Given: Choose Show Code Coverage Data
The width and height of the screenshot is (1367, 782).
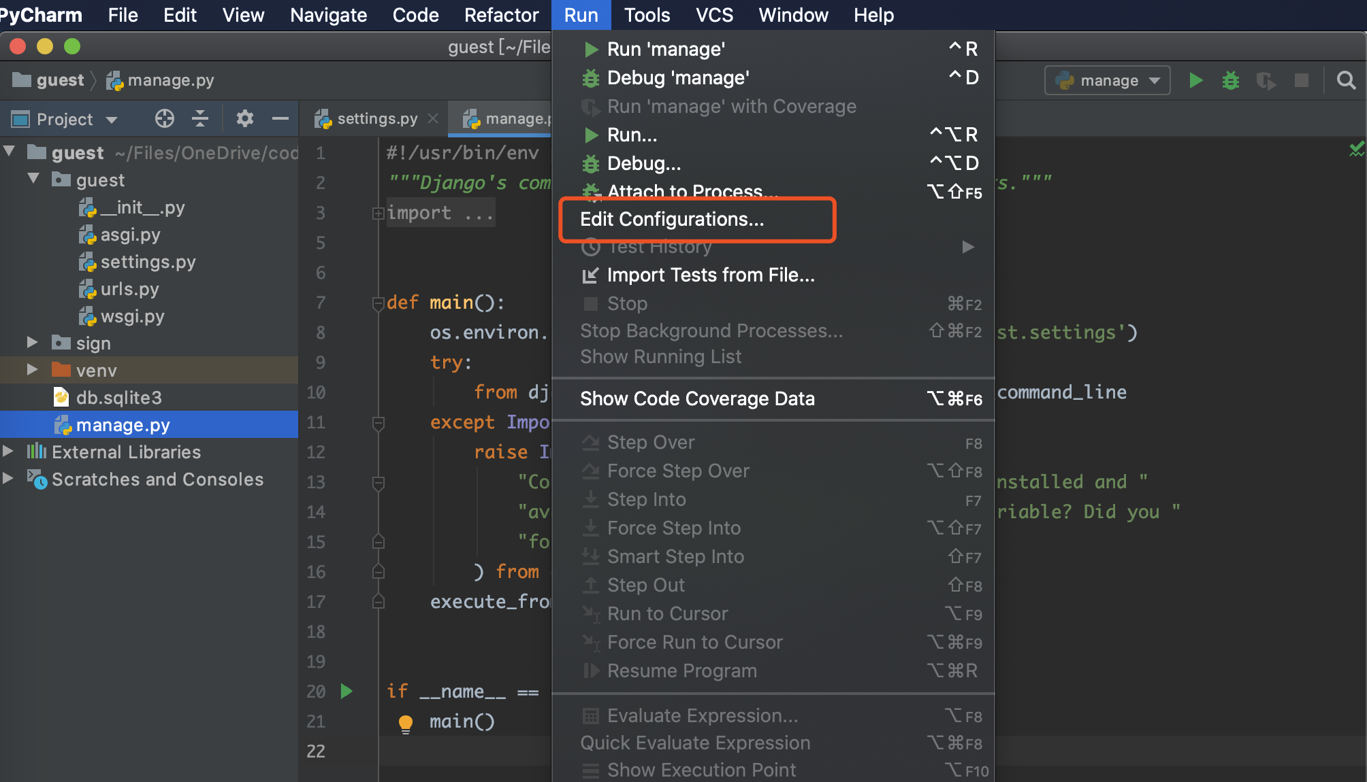Looking at the screenshot, I should pos(697,398).
